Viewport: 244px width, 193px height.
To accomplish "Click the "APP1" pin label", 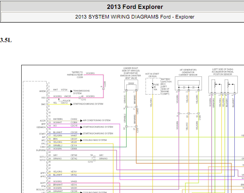I will pyautogui.click(x=43, y=173).
